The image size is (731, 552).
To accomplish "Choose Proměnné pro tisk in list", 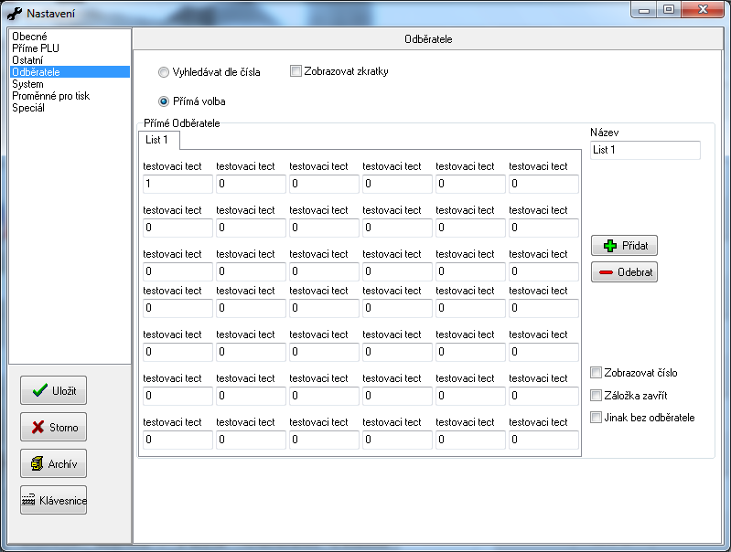I will [50, 96].
